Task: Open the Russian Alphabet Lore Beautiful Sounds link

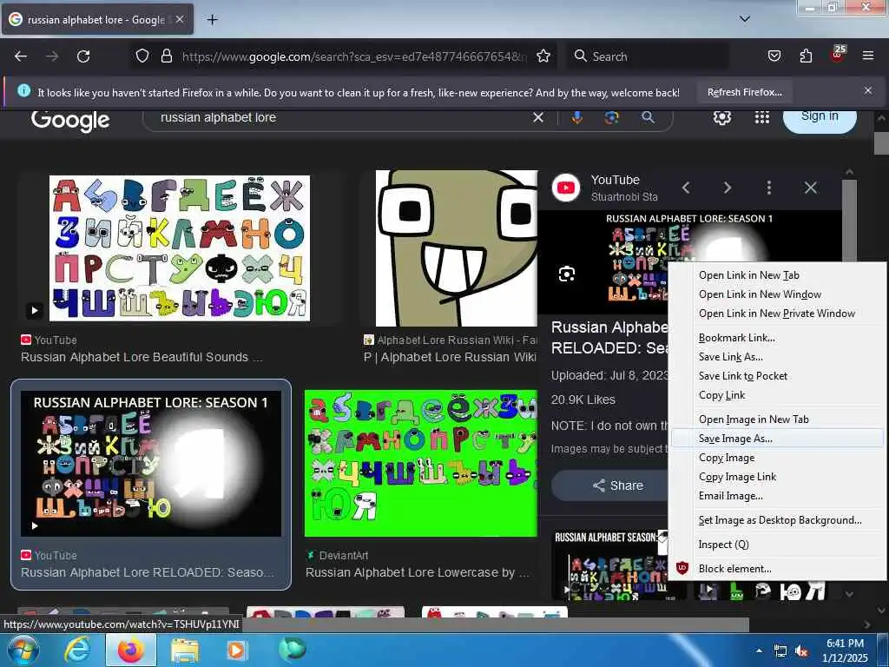Action: [x=142, y=357]
